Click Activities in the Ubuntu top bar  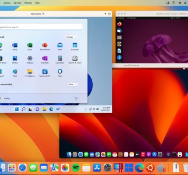(120, 18)
